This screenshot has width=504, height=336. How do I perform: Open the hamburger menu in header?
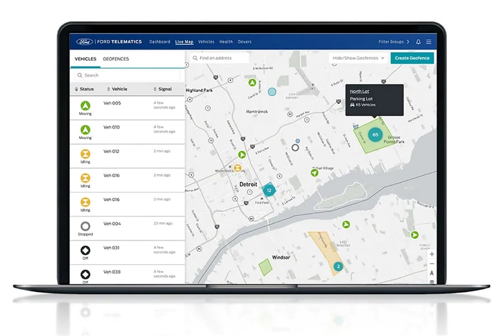pos(429,42)
